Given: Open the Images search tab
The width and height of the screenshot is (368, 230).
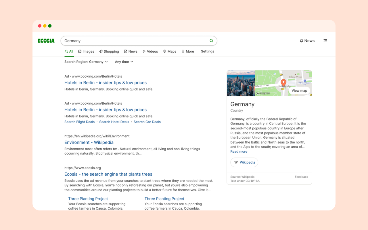Looking at the screenshot, I should click(86, 51).
